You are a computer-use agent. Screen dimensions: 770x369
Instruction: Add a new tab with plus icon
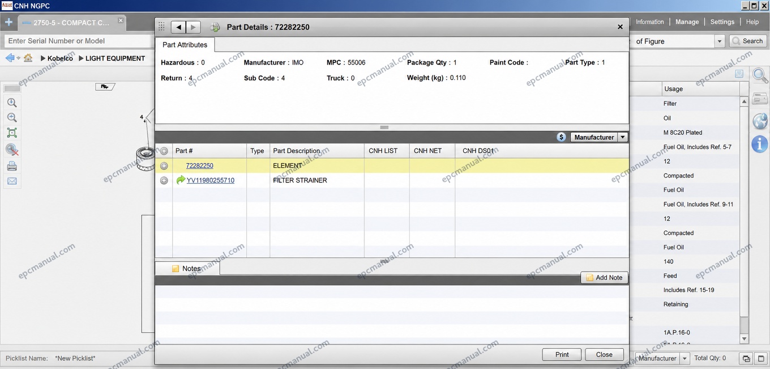pos(8,23)
